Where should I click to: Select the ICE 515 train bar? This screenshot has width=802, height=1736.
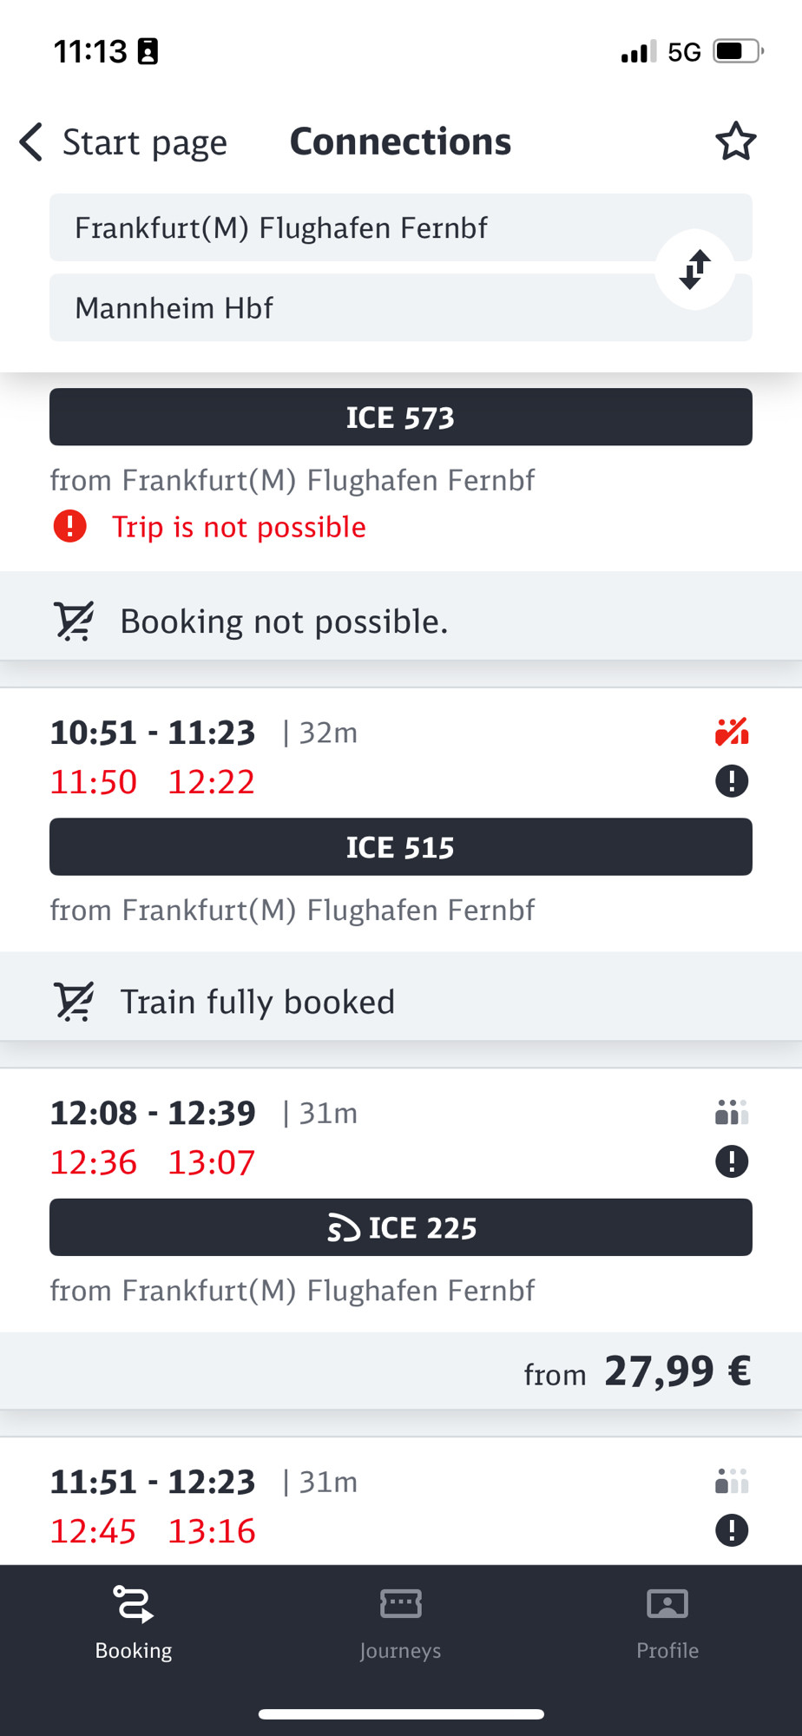pyautogui.click(x=401, y=846)
